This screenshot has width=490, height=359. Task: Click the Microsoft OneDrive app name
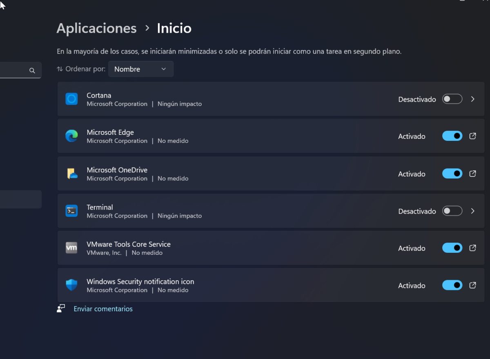117,170
